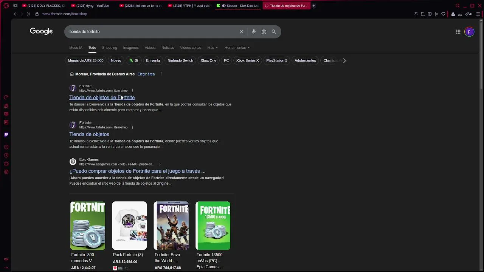Show more filter chips with arrow
This screenshot has height=272, width=484.
click(344, 60)
